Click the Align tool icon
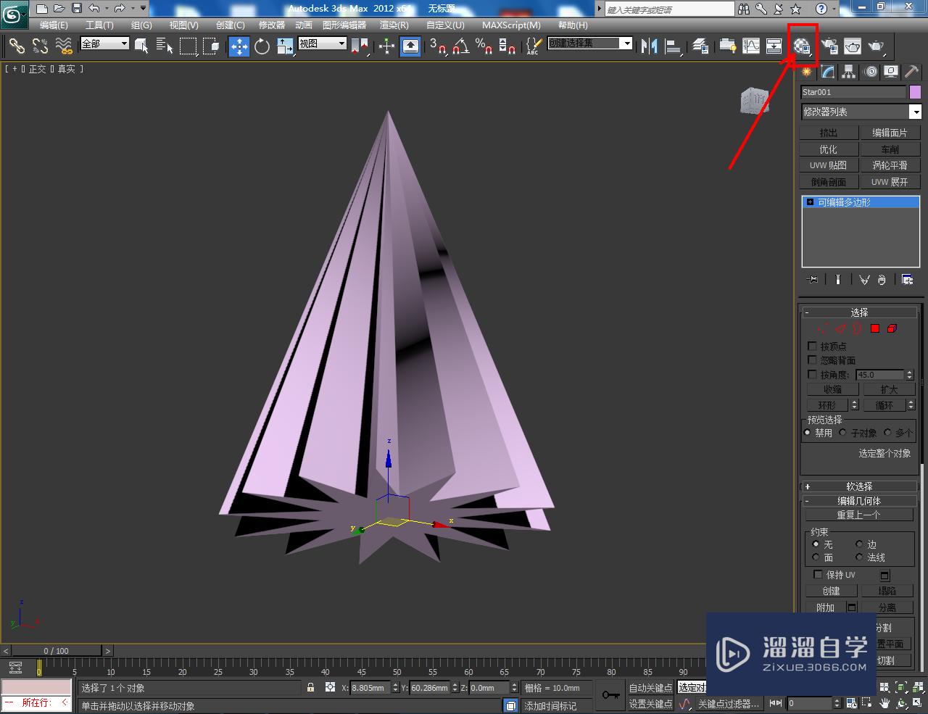Image resolution: width=928 pixels, height=714 pixels. [674, 46]
